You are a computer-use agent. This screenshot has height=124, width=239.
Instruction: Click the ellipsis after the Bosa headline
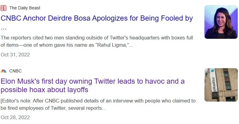coord(4,29)
